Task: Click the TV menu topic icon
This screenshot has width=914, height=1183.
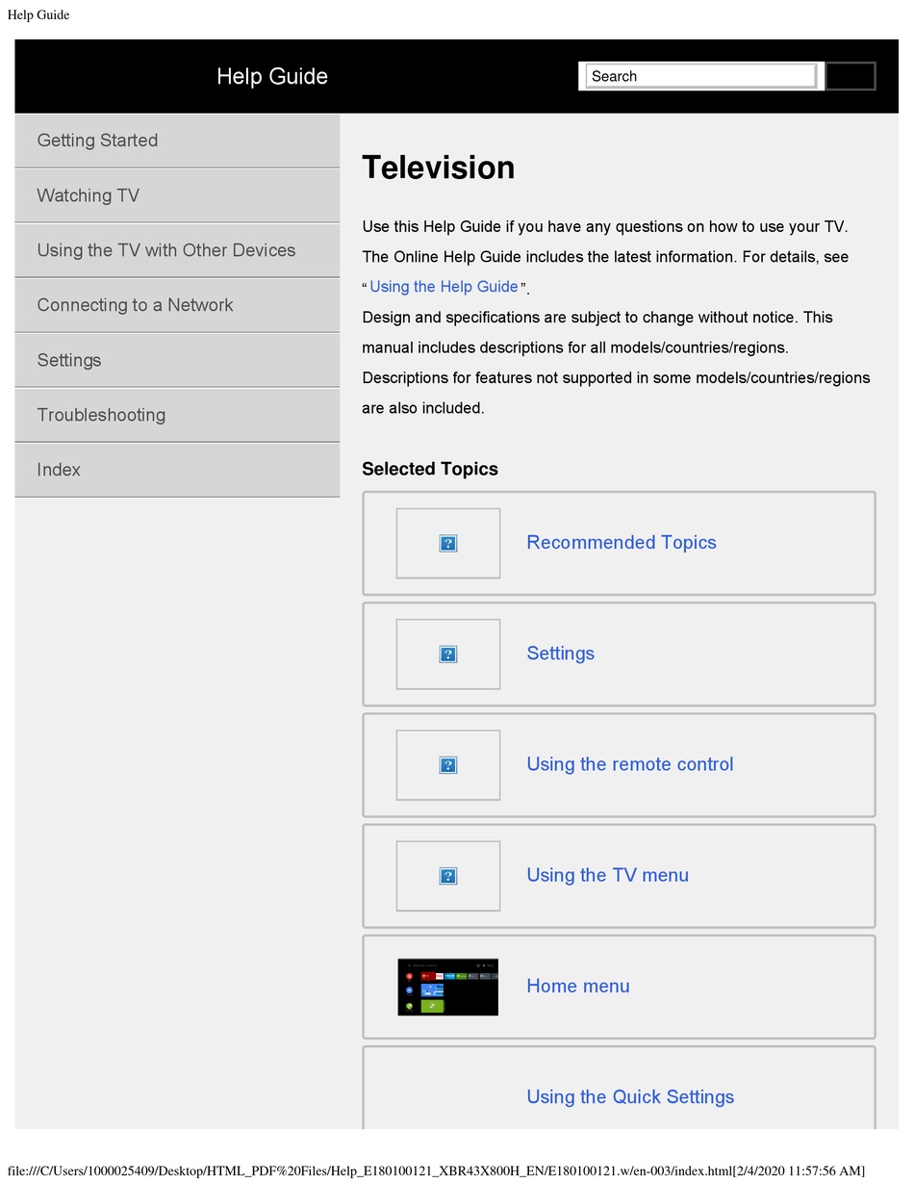Action: [x=447, y=876]
